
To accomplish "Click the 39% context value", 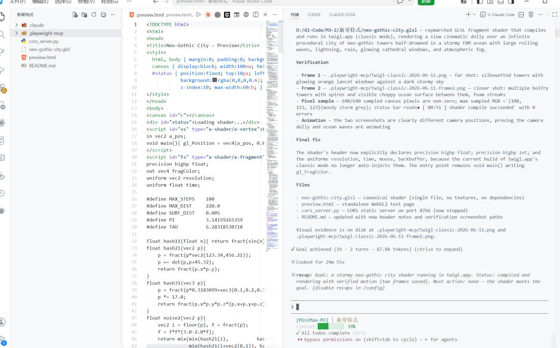I will click(352, 326).
